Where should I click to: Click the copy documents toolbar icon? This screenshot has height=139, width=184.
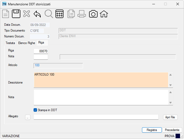point(71,14)
